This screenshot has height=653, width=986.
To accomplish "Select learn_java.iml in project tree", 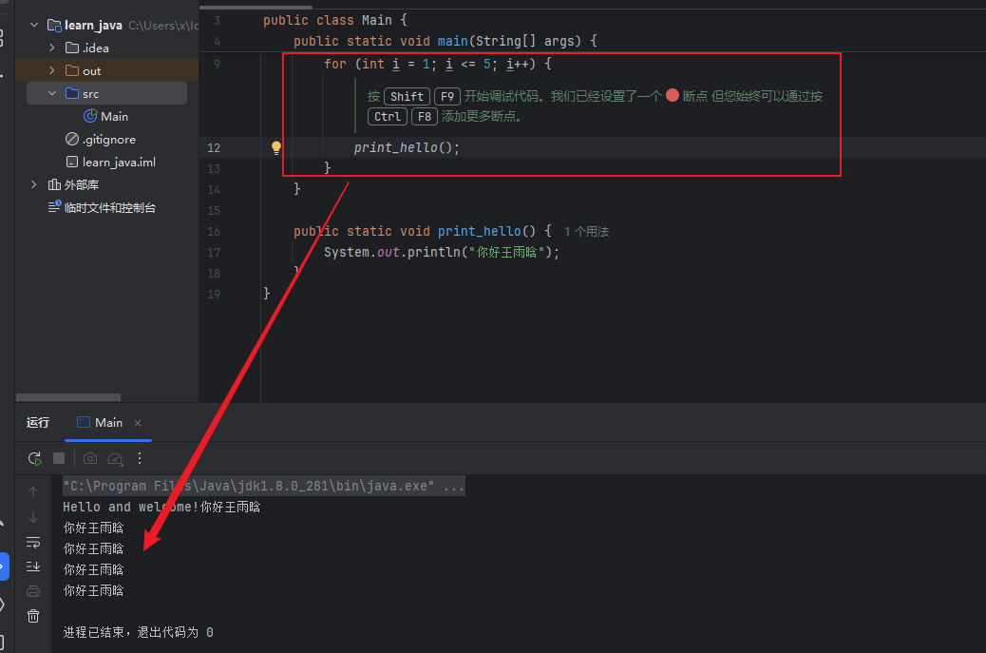I will (119, 163).
